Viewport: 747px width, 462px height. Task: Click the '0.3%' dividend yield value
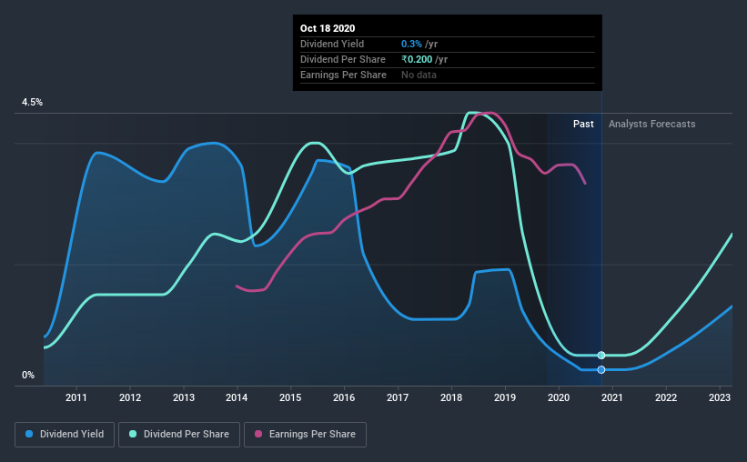pos(411,44)
